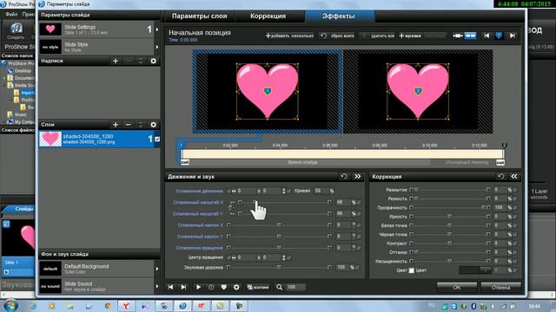Open the Параметры слоя tab
This screenshot has height=312, width=556.
tap(199, 16)
